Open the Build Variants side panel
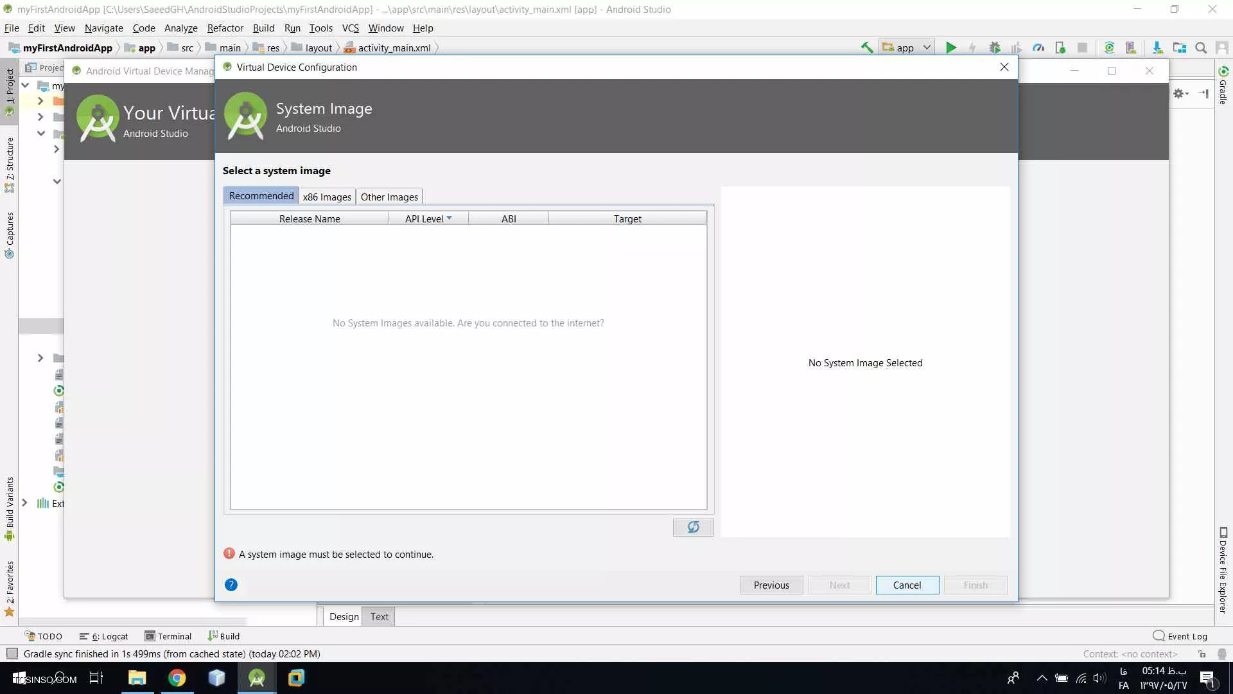1233x694 pixels. coord(10,509)
